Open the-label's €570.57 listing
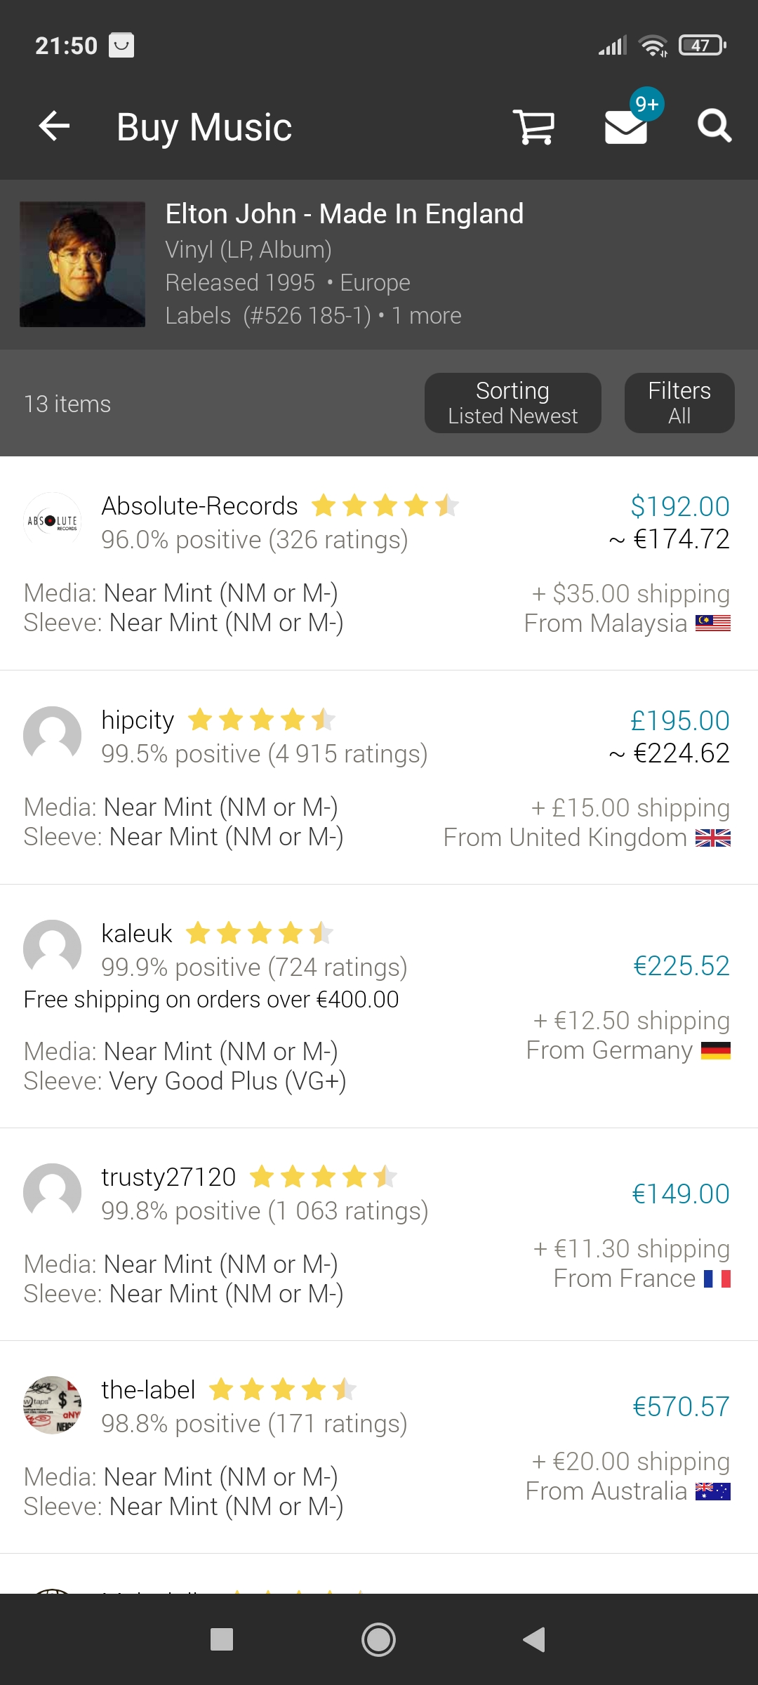This screenshot has width=758, height=1685. tap(681, 1407)
